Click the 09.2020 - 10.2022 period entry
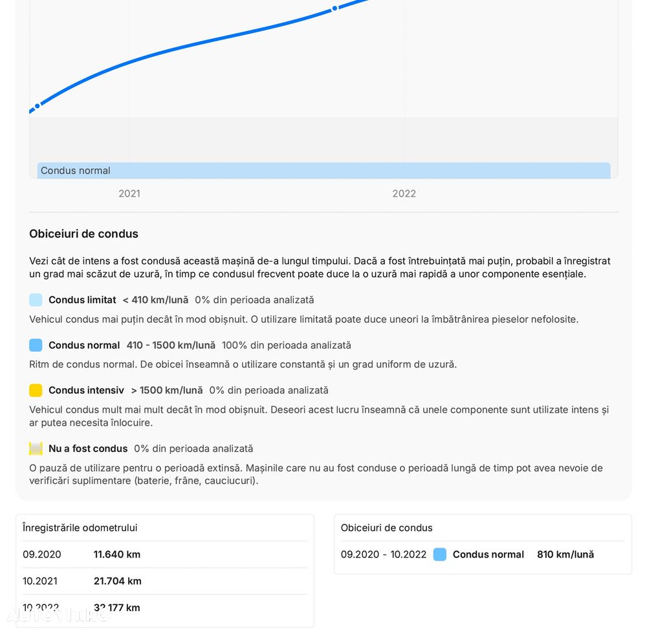647x628 pixels. [384, 554]
